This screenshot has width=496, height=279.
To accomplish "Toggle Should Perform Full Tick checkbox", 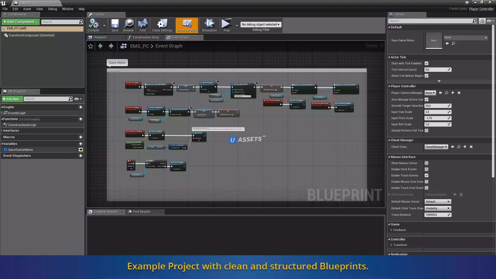I will pyautogui.click(x=427, y=130).
